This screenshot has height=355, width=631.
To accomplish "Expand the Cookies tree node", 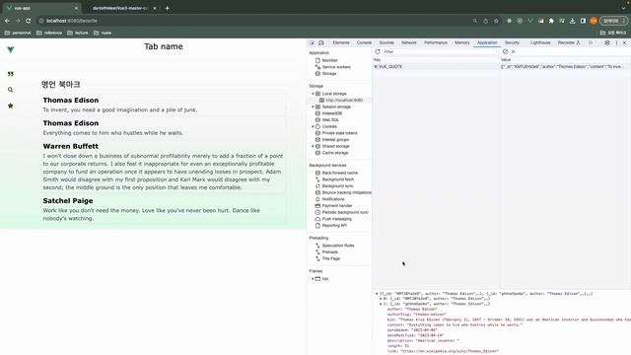I will coord(313,126).
